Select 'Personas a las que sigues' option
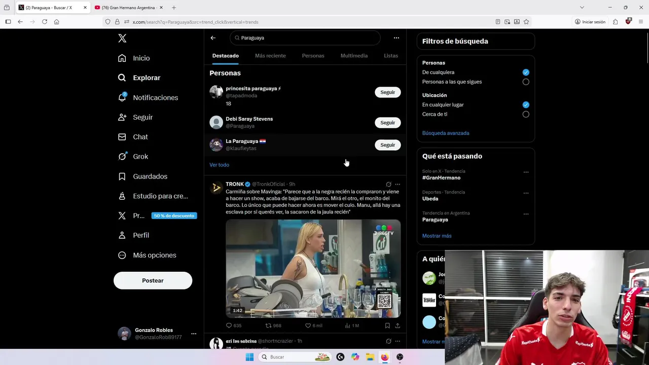This screenshot has height=365, width=649. coord(526,82)
